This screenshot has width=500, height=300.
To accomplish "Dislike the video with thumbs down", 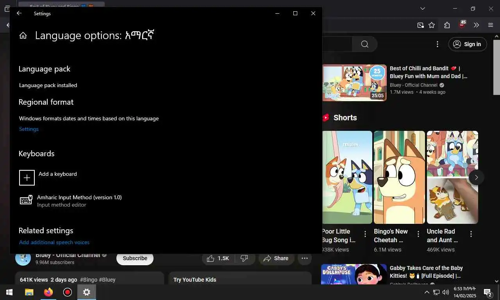I will point(245,258).
